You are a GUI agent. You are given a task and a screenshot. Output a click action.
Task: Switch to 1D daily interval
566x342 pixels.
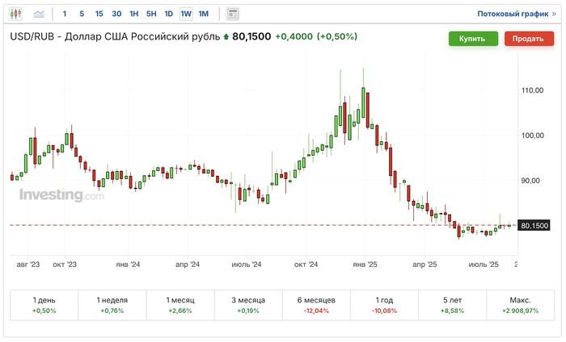[x=168, y=14]
